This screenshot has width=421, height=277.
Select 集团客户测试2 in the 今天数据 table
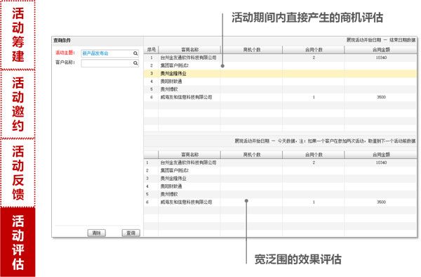point(175,171)
